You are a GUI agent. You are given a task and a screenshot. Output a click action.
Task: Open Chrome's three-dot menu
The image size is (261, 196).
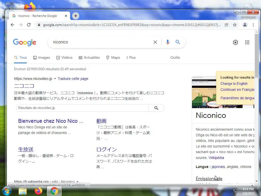(253, 25)
